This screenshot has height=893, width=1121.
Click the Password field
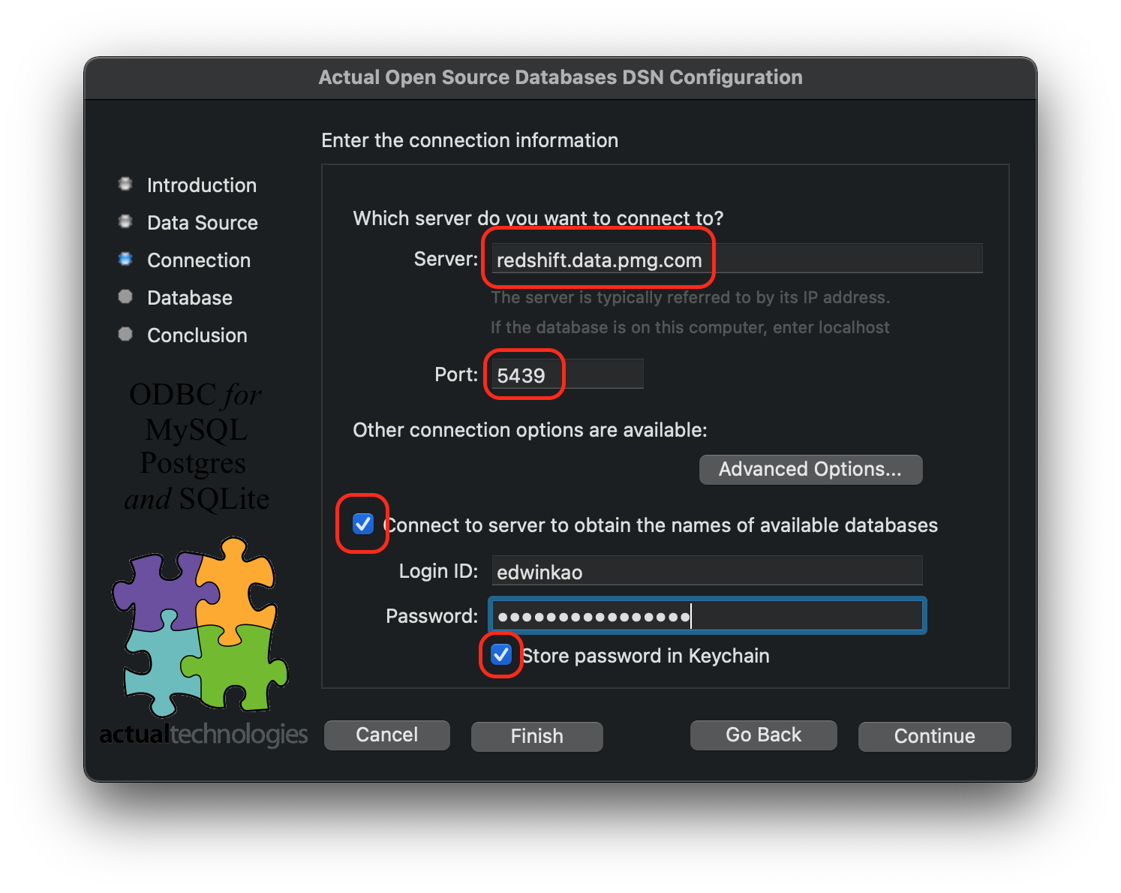click(x=708, y=615)
